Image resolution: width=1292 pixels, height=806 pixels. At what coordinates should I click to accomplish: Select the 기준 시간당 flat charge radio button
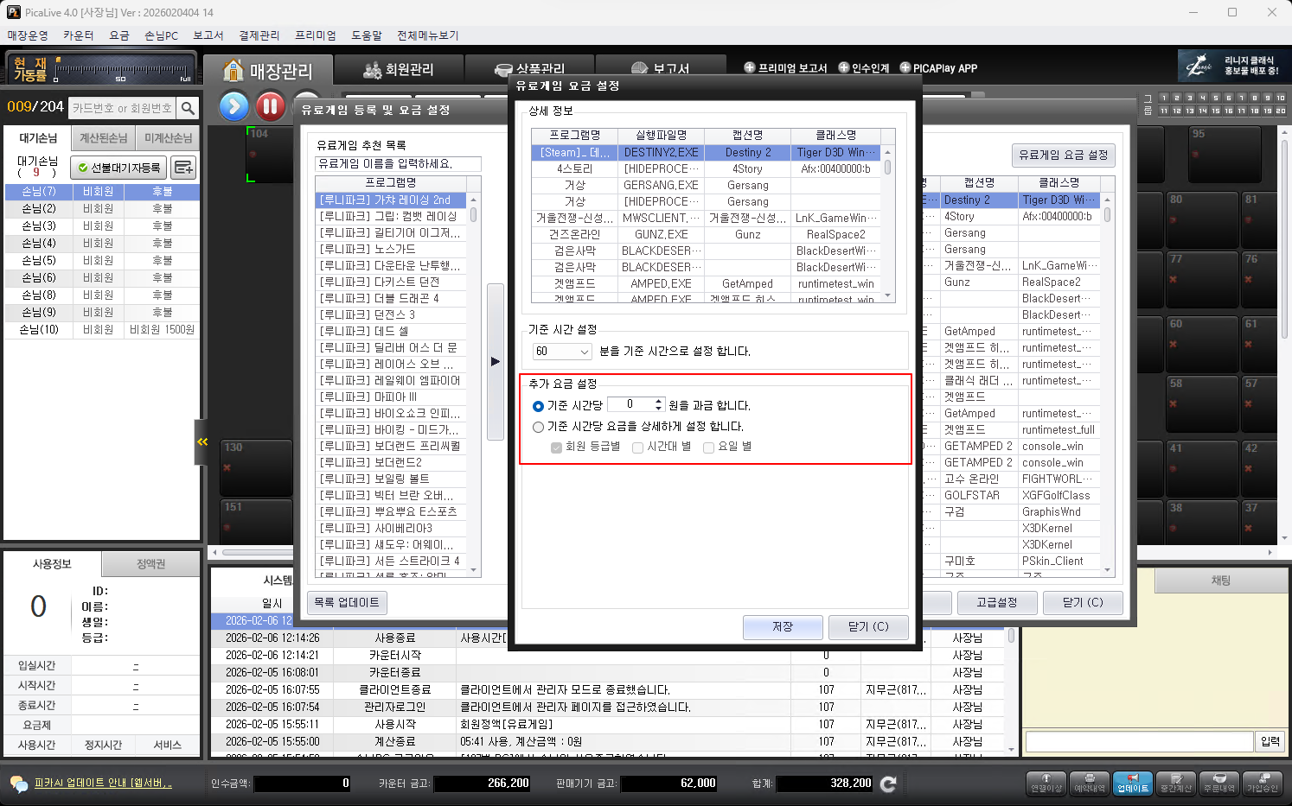click(x=539, y=406)
